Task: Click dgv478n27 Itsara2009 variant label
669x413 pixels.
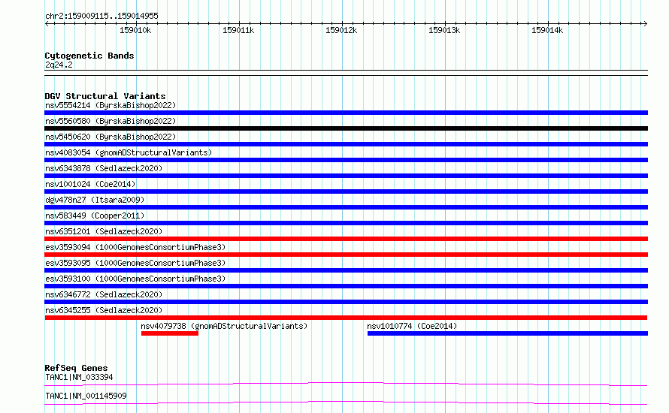Action: [95, 200]
